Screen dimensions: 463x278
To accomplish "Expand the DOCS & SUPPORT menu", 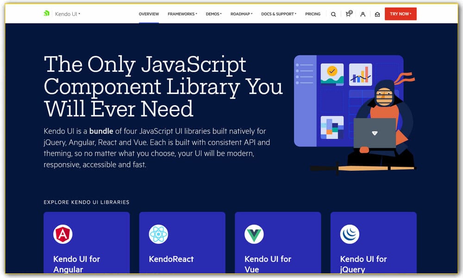I will 278,14.
